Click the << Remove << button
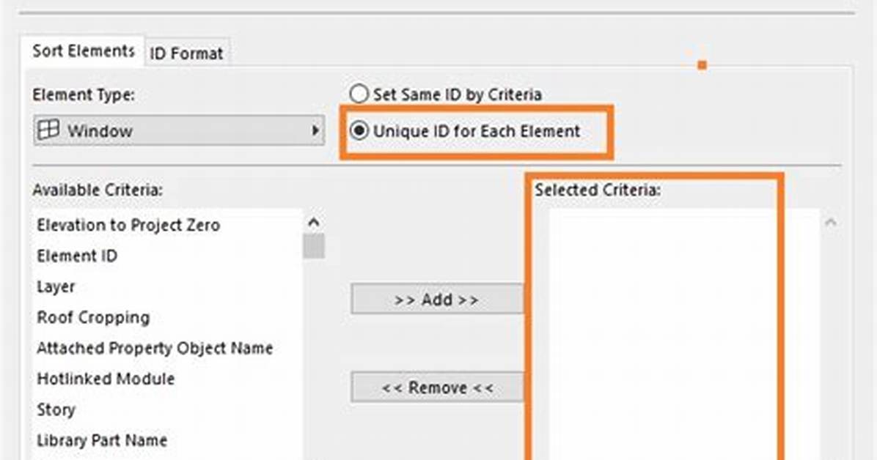The height and width of the screenshot is (460, 877). (x=437, y=387)
